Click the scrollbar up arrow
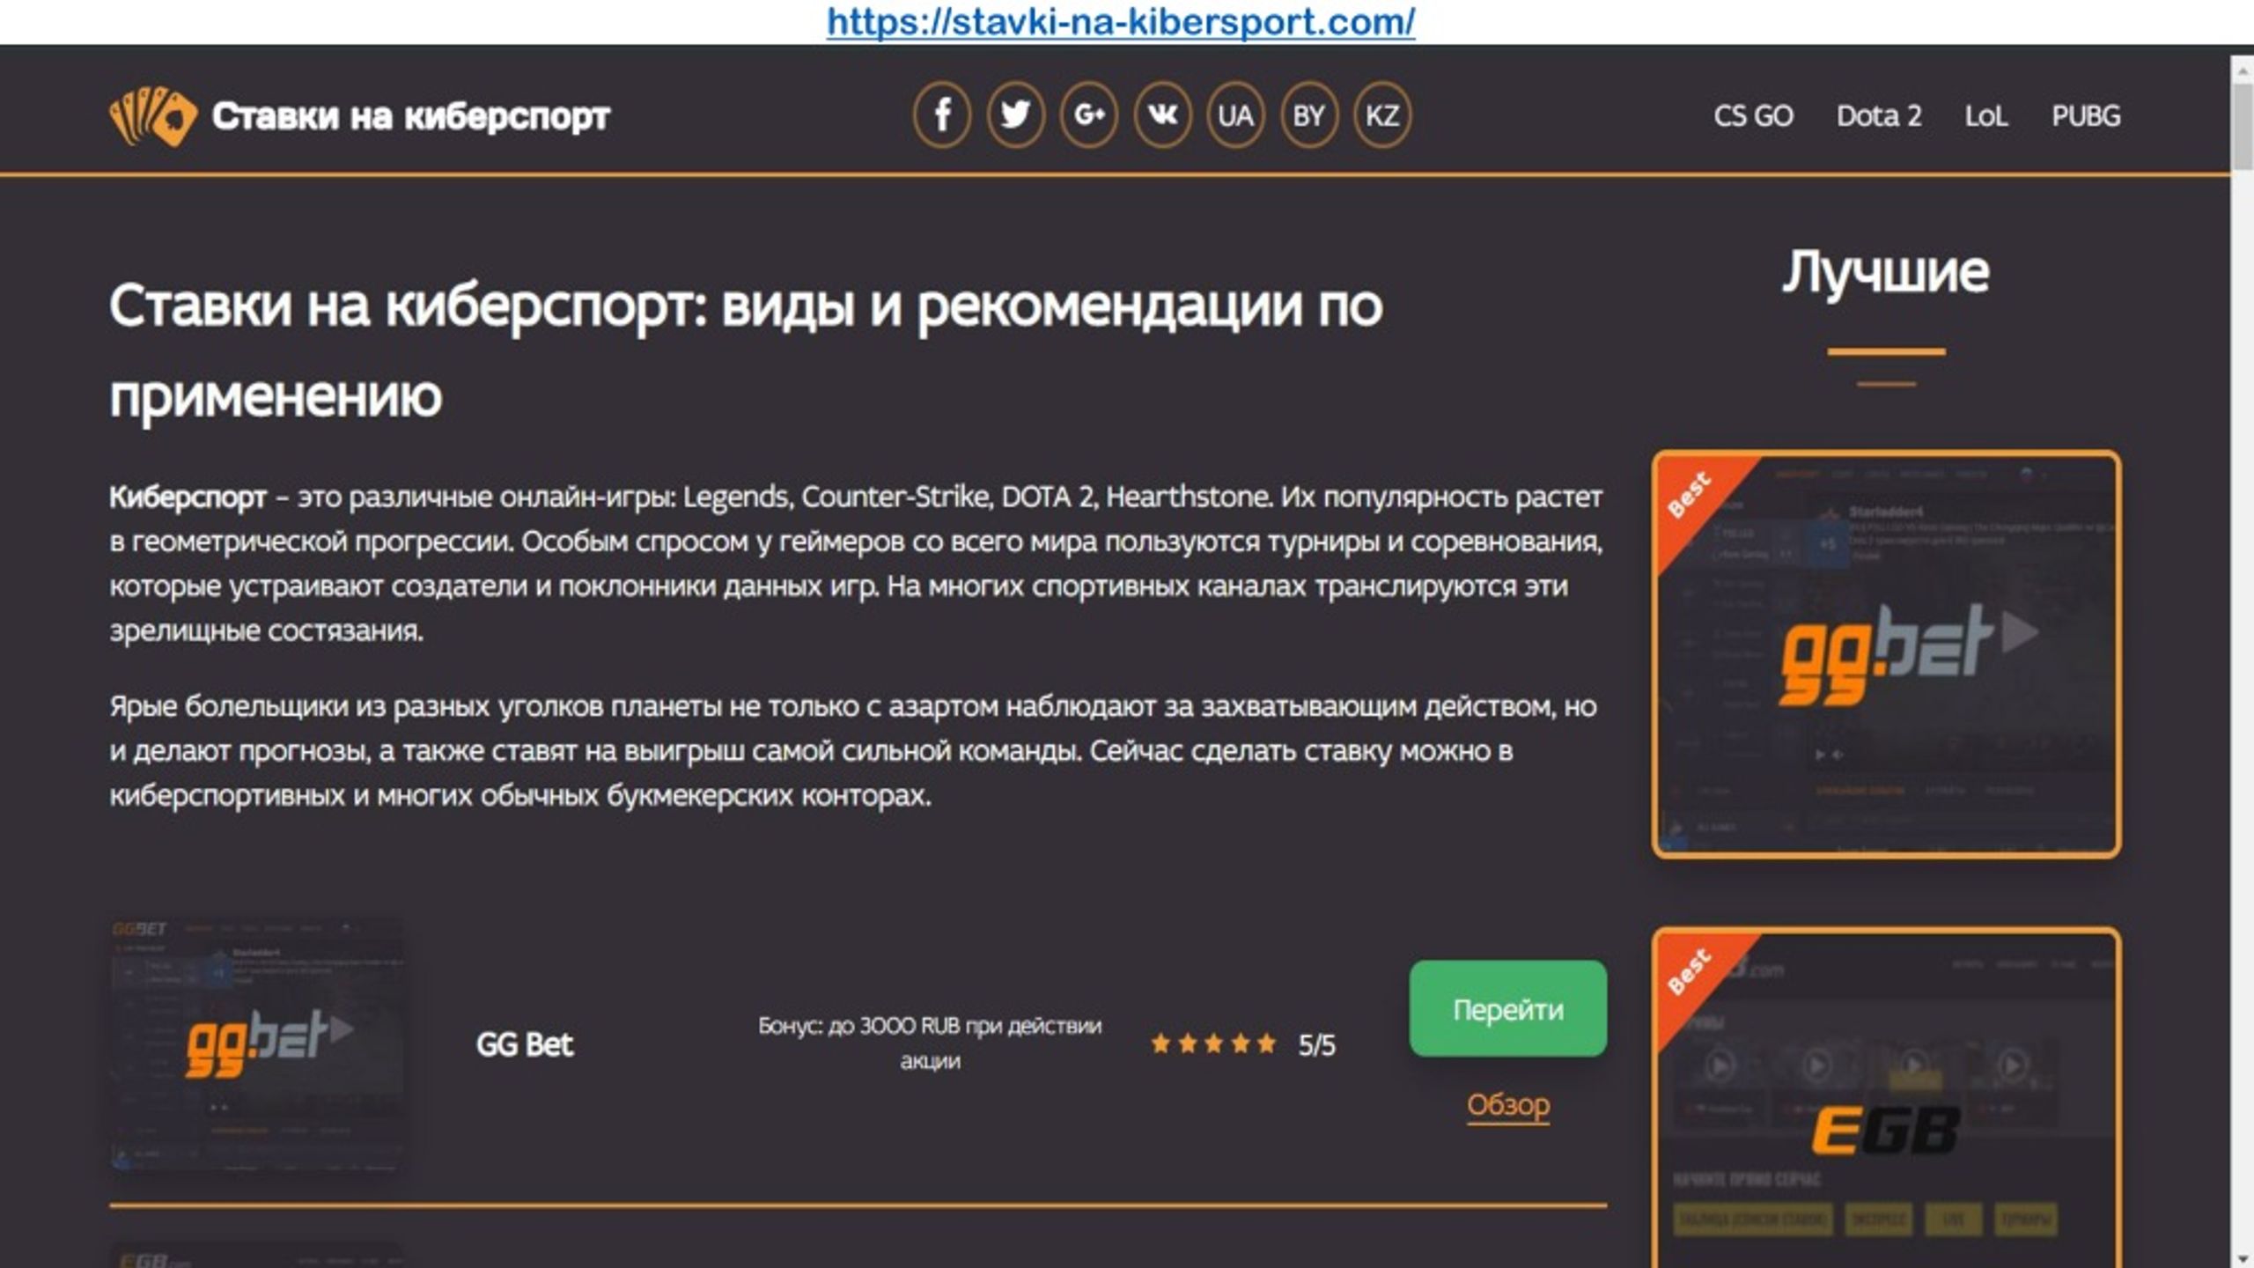 [x=2242, y=69]
